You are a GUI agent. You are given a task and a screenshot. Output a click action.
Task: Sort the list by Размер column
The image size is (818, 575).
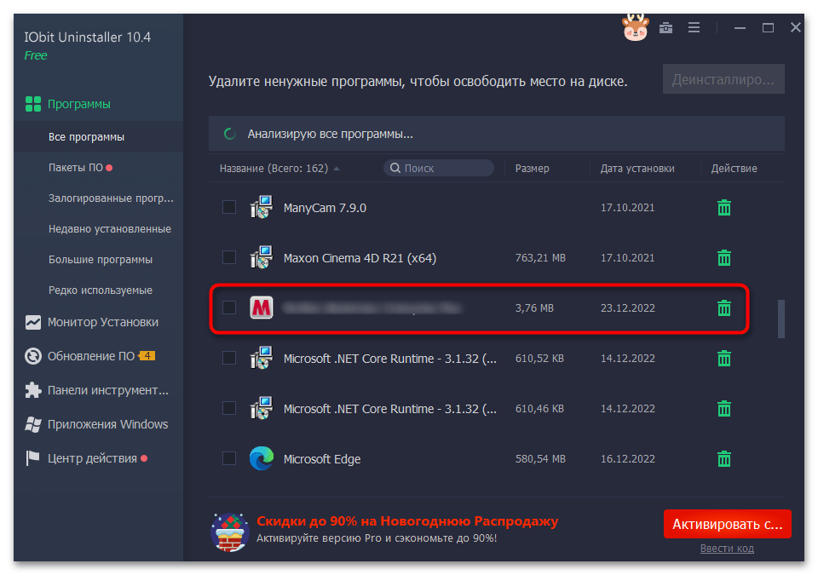tap(532, 169)
